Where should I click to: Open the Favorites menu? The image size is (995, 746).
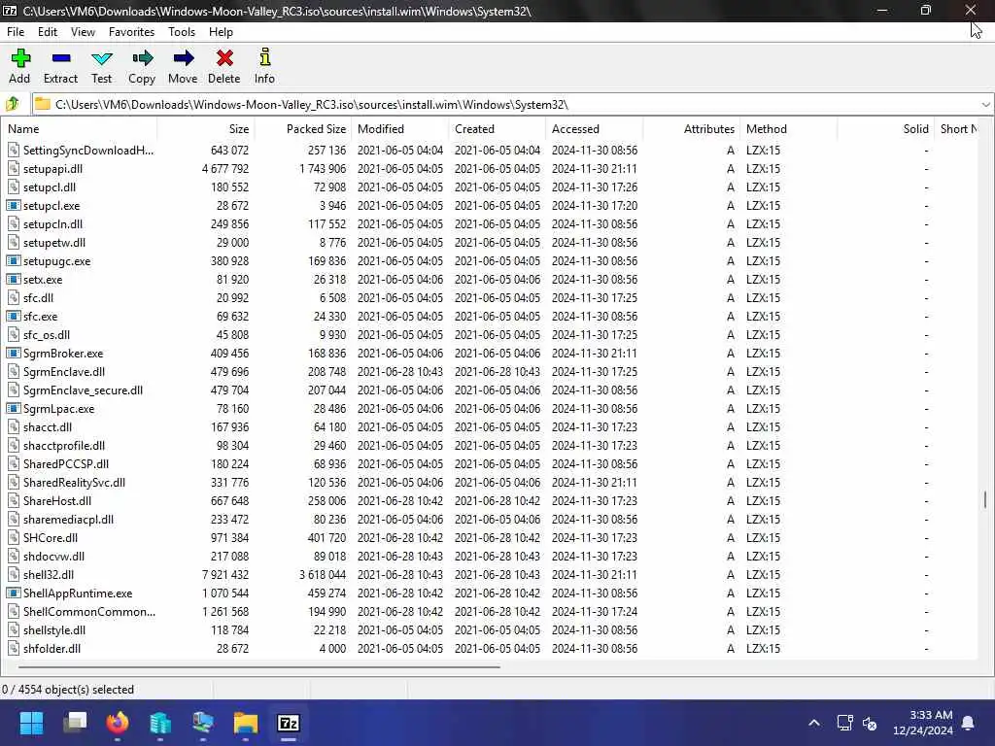point(131,32)
